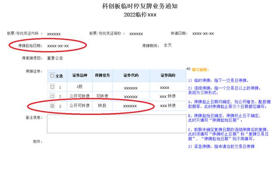Viewport: 279px width, 170px height.
Task: Click 公开可转债 in row 3
Action: point(79,105)
